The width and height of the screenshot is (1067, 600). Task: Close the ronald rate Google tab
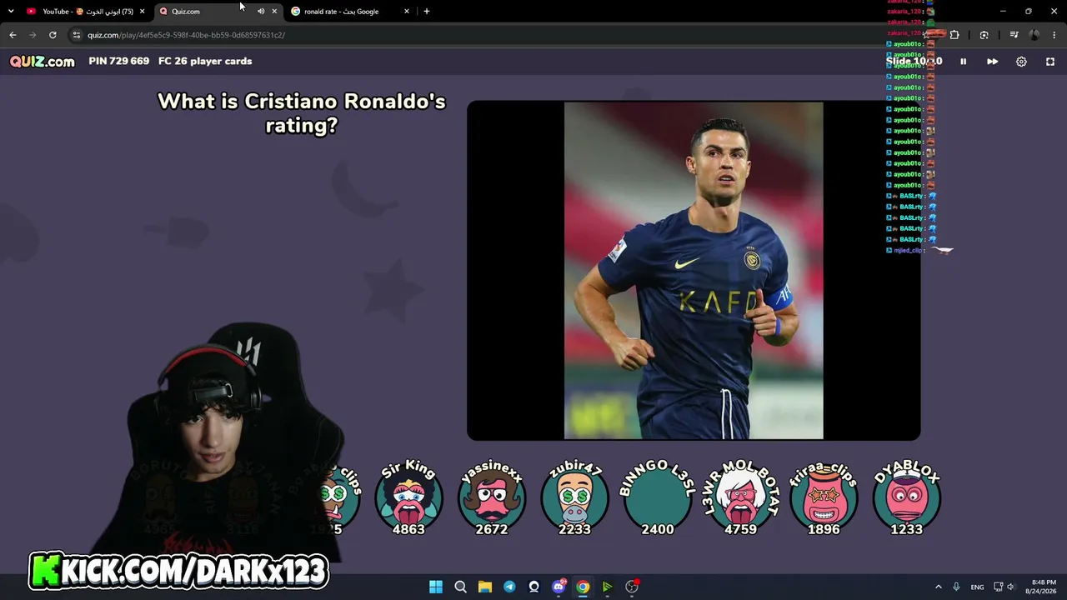pyautogui.click(x=407, y=12)
